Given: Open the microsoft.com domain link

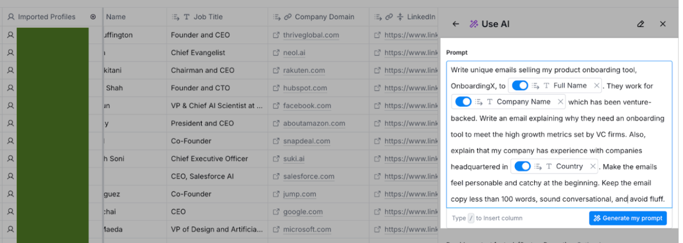Looking at the screenshot, I should tap(307, 229).
